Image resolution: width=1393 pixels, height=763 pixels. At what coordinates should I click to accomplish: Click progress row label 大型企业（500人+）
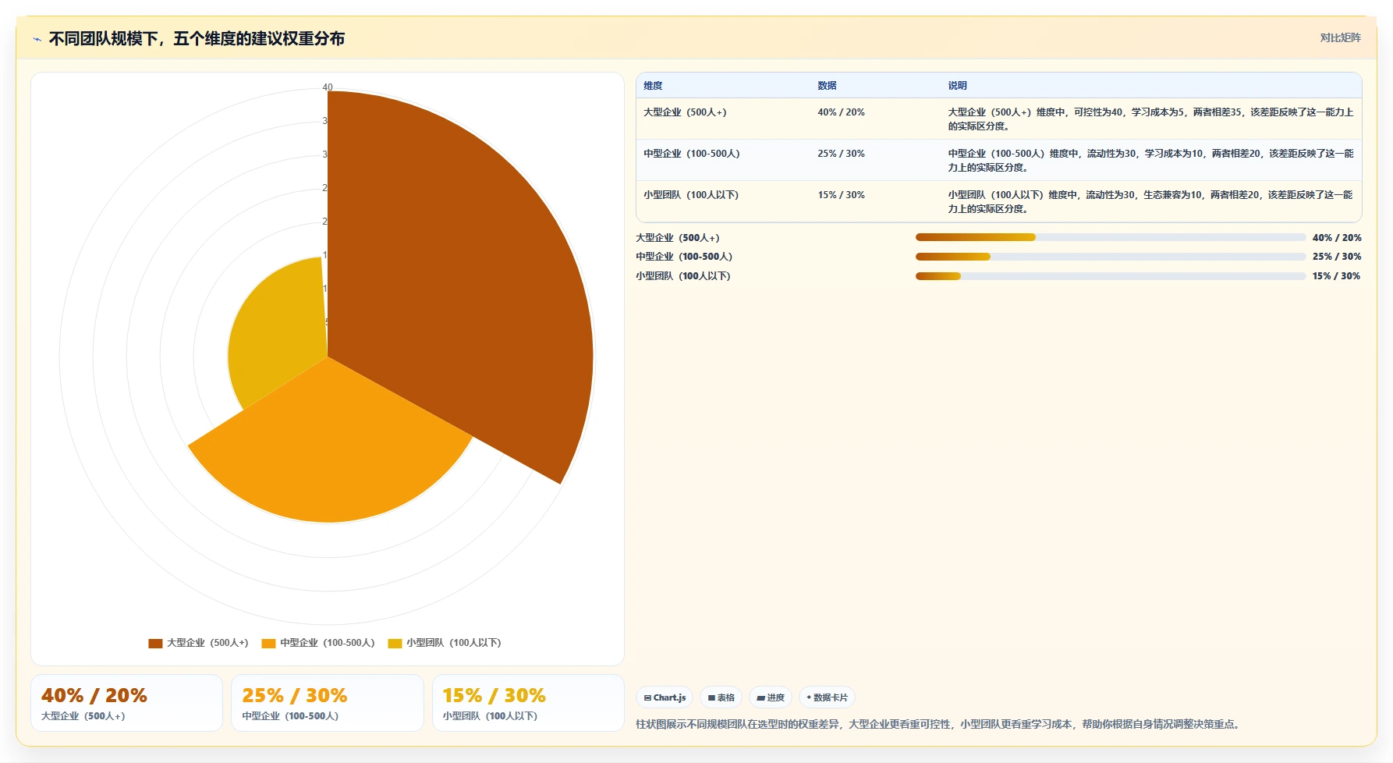[x=678, y=238]
